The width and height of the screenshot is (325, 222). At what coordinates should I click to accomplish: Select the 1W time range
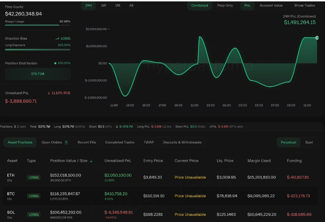click(x=103, y=6)
